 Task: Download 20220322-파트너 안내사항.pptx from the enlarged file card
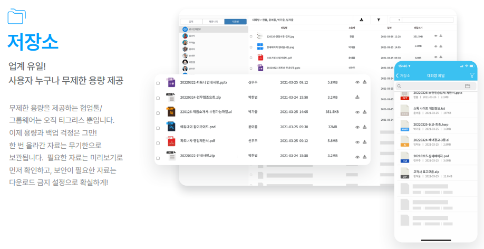tap(364, 82)
